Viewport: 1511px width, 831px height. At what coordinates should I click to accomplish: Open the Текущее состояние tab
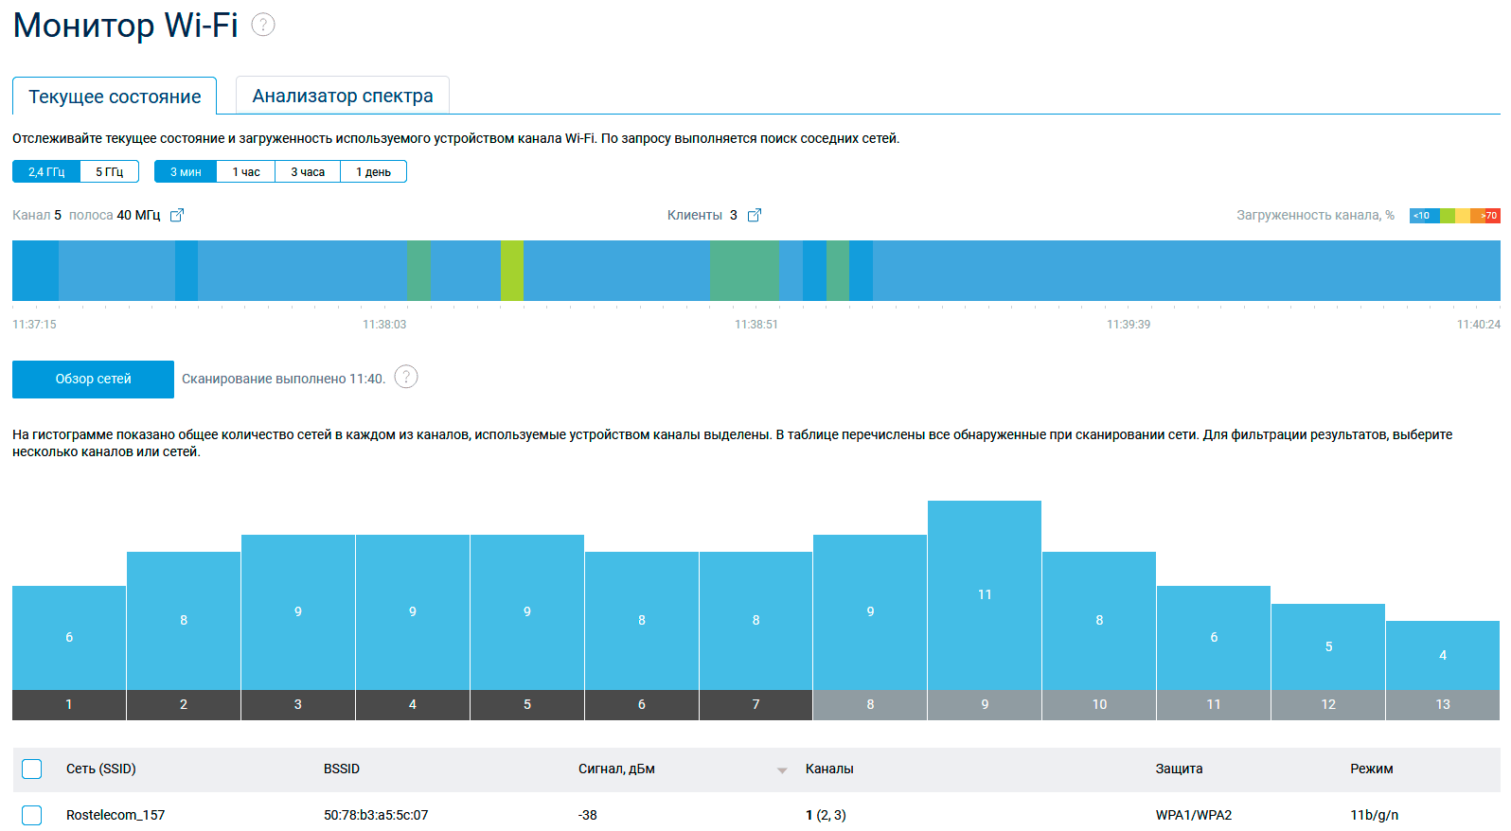115,97
